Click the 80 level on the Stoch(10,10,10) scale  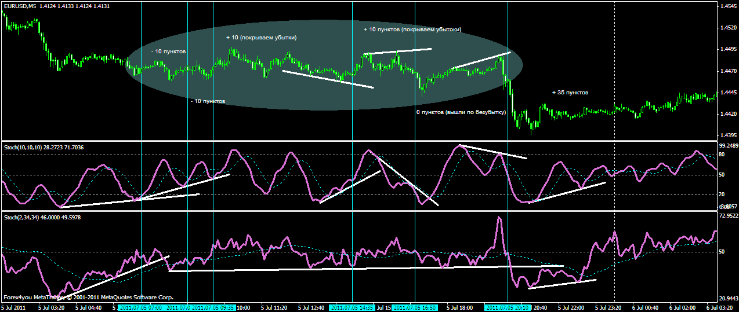722,155
